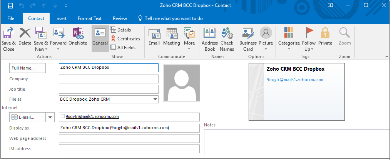391x161 pixels.
Task: Click the Display as field
Action: (129, 128)
